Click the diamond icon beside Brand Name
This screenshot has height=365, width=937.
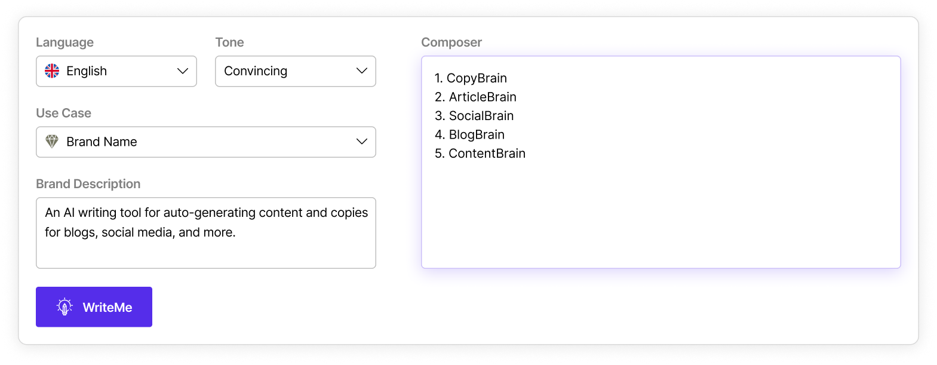click(52, 142)
